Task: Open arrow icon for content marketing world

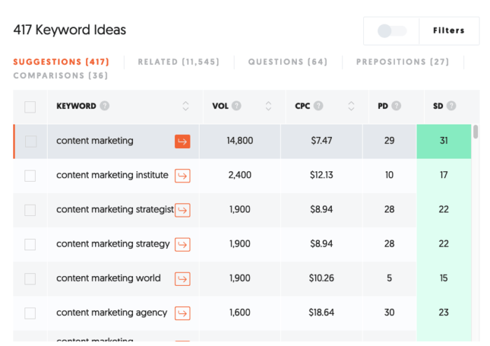Action: click(183, 279)
